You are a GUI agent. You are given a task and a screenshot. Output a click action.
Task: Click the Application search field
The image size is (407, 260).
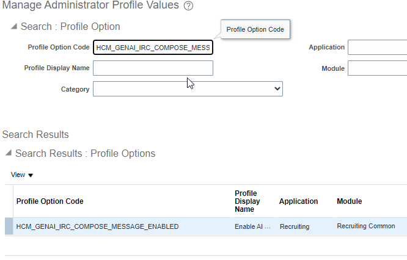click(377, 48)
